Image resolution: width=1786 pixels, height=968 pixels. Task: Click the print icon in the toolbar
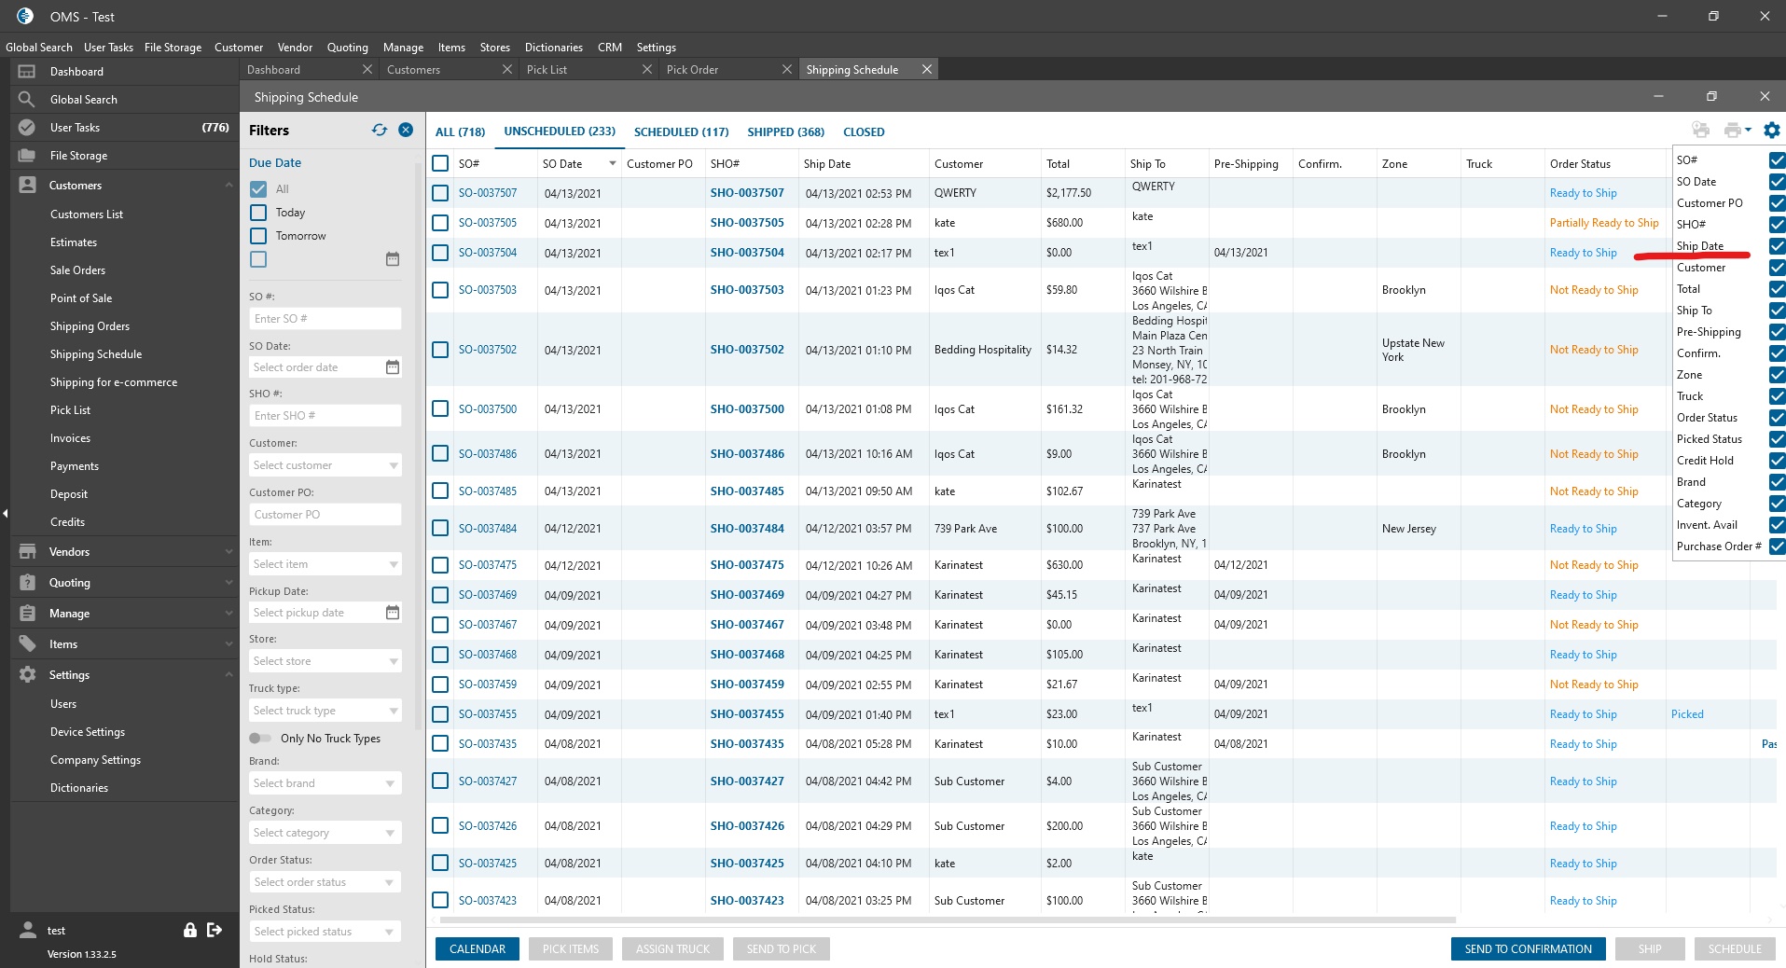[x=1733, y=131]
